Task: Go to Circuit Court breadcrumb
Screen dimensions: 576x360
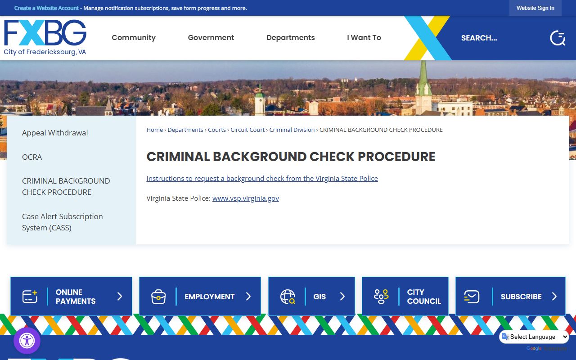Action: tap(247, 130)
